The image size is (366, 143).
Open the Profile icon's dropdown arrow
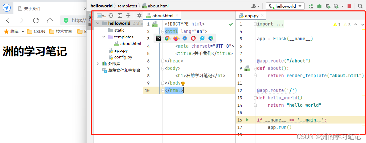click(343, 6)
